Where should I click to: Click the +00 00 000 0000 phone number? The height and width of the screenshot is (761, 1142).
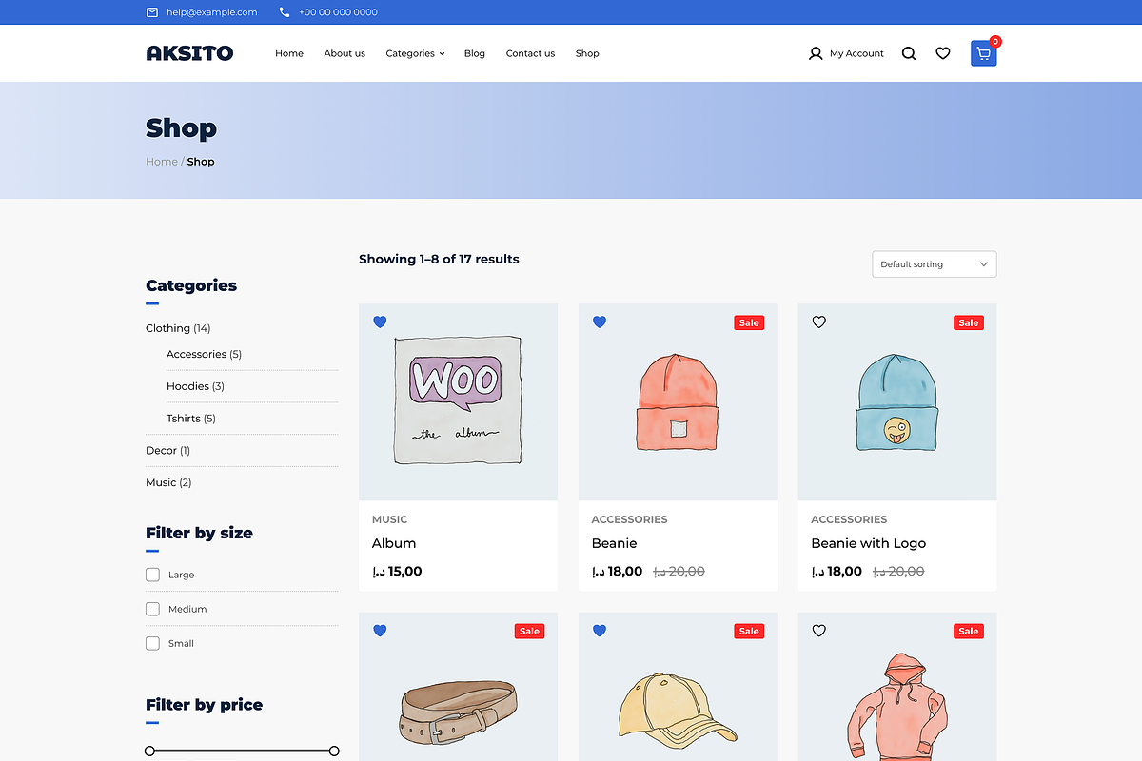(x=338, y=12)
